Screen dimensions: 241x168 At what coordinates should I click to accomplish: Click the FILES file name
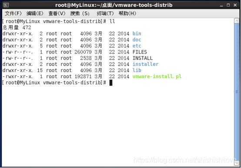click(x=140, y=52)
